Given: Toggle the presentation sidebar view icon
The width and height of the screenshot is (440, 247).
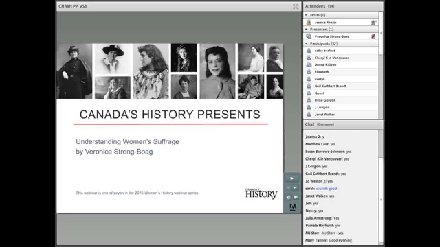Looking at the screenshot, I should tap(296, 197).
